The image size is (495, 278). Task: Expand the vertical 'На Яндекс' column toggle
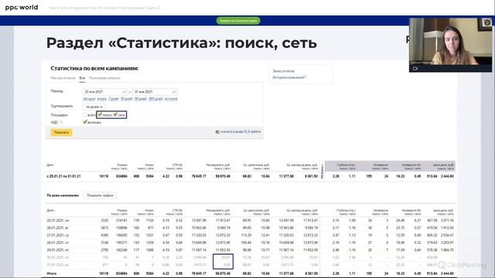pos(322,171)
